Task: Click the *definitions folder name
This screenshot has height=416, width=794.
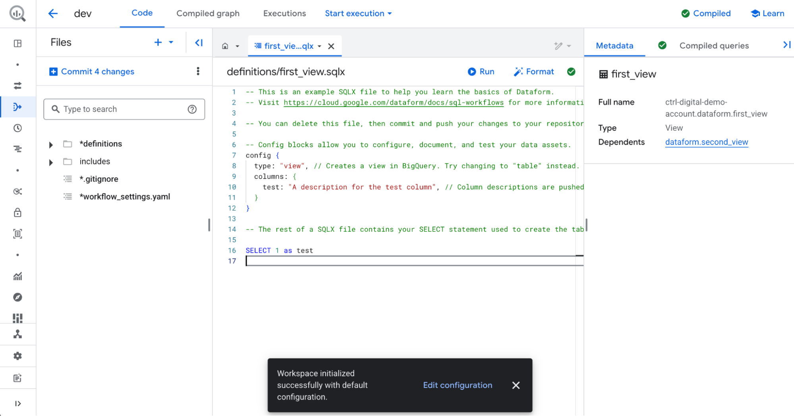Action: (x=100, y=144)
